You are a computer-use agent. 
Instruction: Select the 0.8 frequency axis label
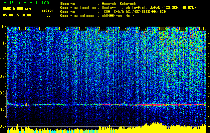[3, 93]
